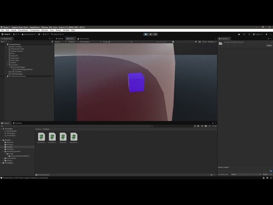
Task: Select the Material folder in Project
Action: (9, 142)
